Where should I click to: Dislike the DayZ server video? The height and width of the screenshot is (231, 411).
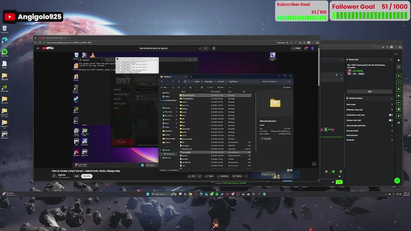(200, 176)
